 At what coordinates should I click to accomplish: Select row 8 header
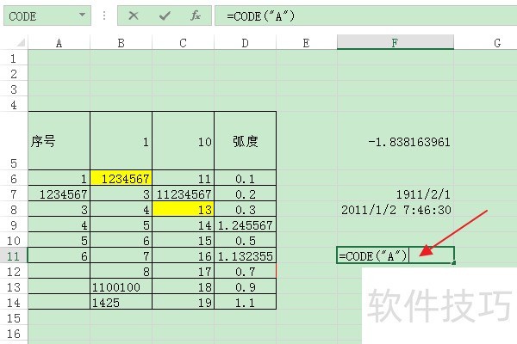click(14, 209)
